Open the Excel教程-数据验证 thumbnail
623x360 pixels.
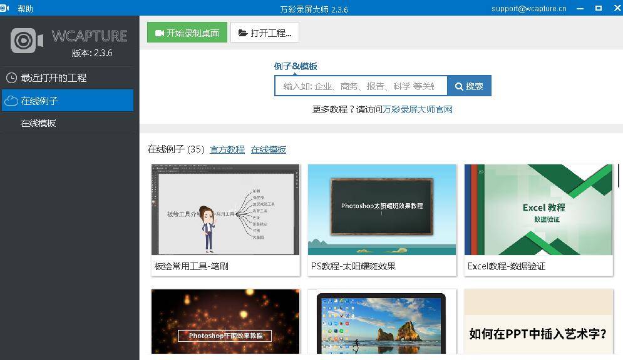coord(538,209)
